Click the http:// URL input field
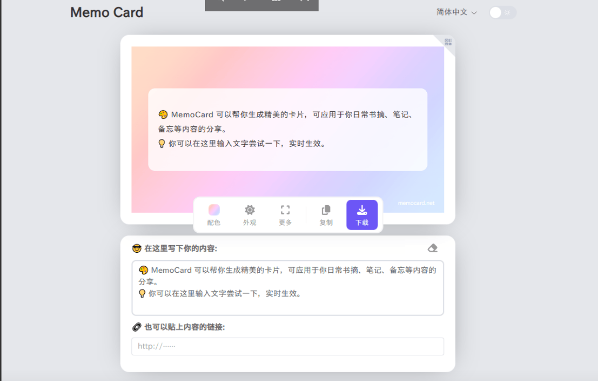The width and height of the screenshot is (598, 381). [288, 346]
